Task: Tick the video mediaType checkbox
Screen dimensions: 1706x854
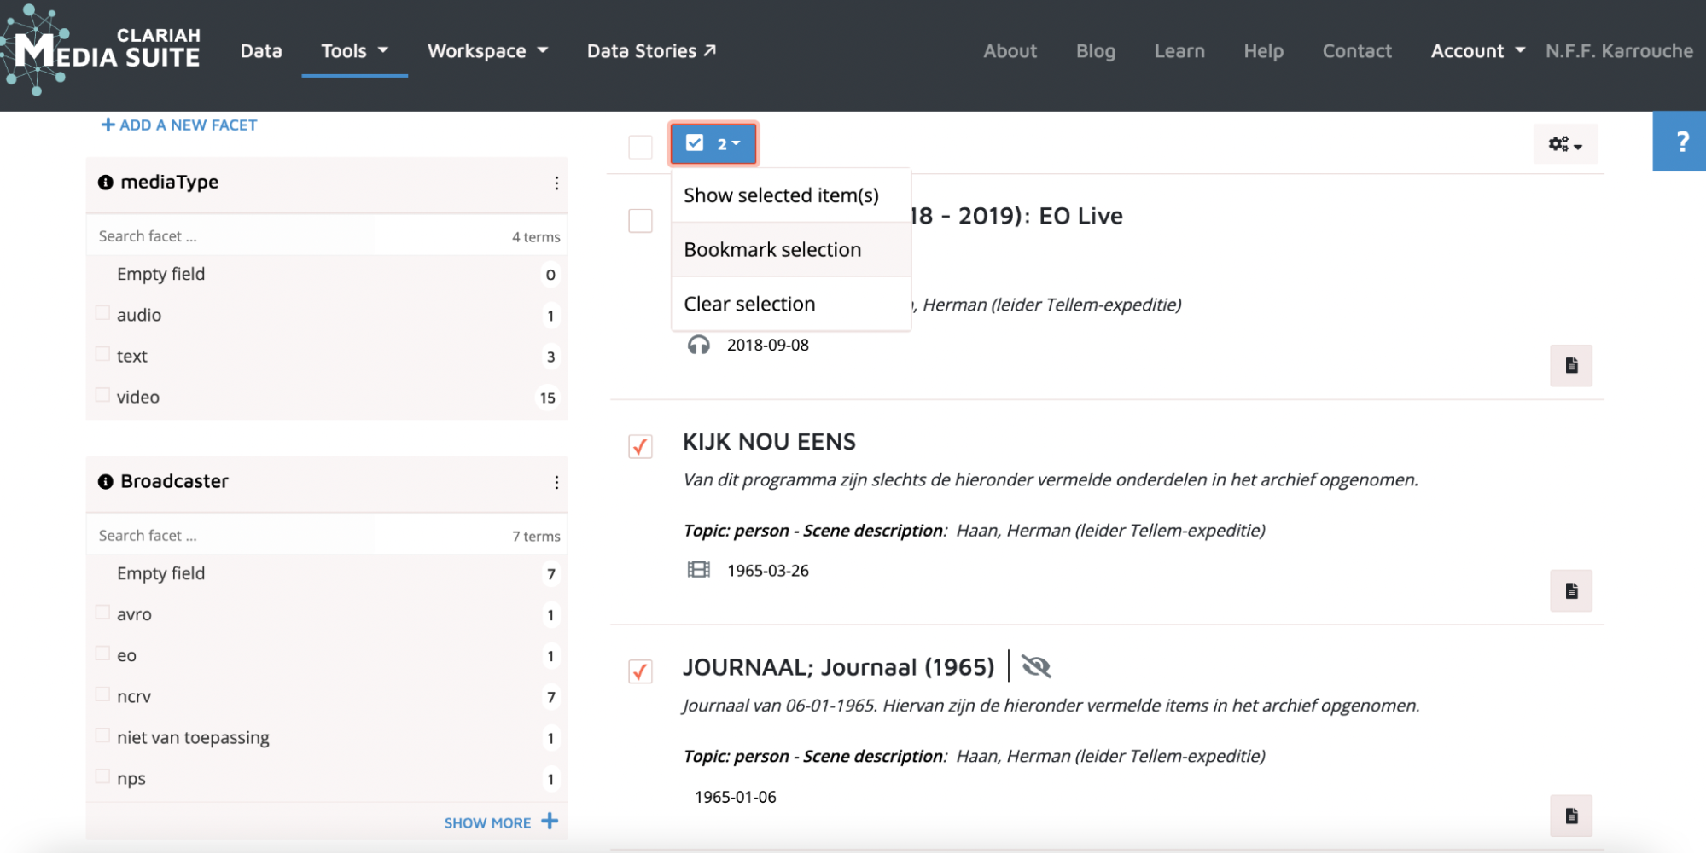Action: [x=103, y=395]
